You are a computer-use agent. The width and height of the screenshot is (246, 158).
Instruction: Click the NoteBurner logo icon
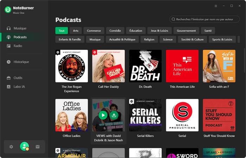pos(8,9)
